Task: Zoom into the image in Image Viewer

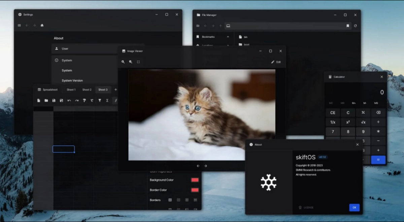Action: tap(123, 62)
